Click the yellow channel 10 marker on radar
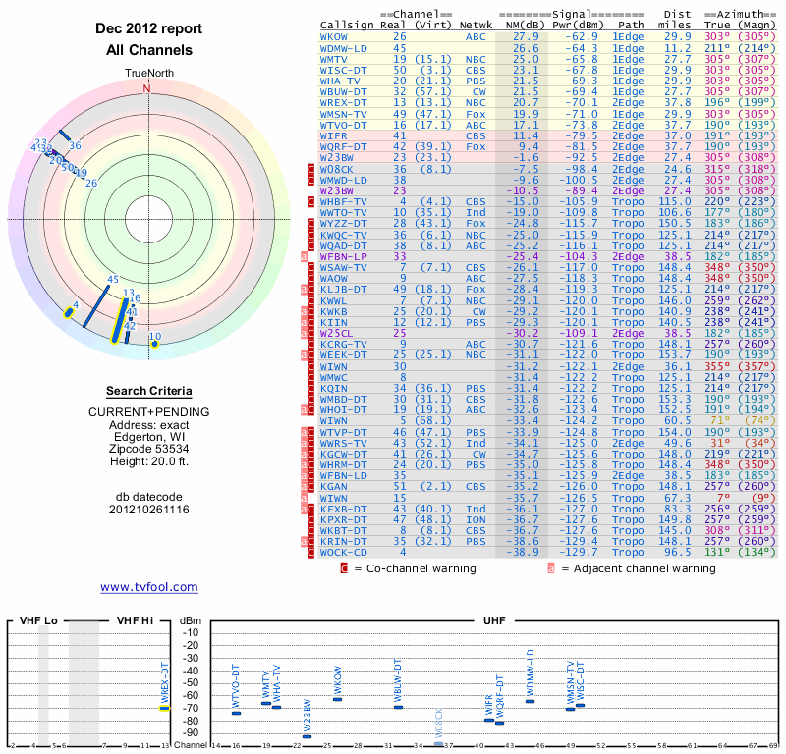The width and height of the screenshot is (786, 754). point(154,344)
